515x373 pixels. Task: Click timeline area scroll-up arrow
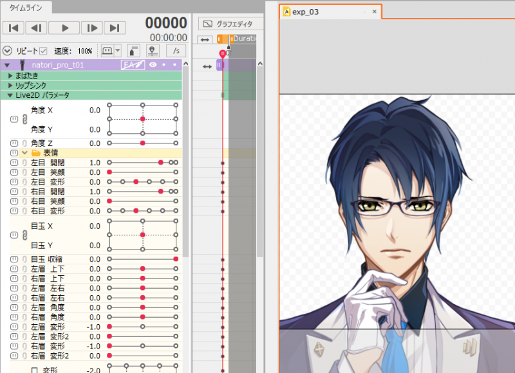(x=260, y=64)
